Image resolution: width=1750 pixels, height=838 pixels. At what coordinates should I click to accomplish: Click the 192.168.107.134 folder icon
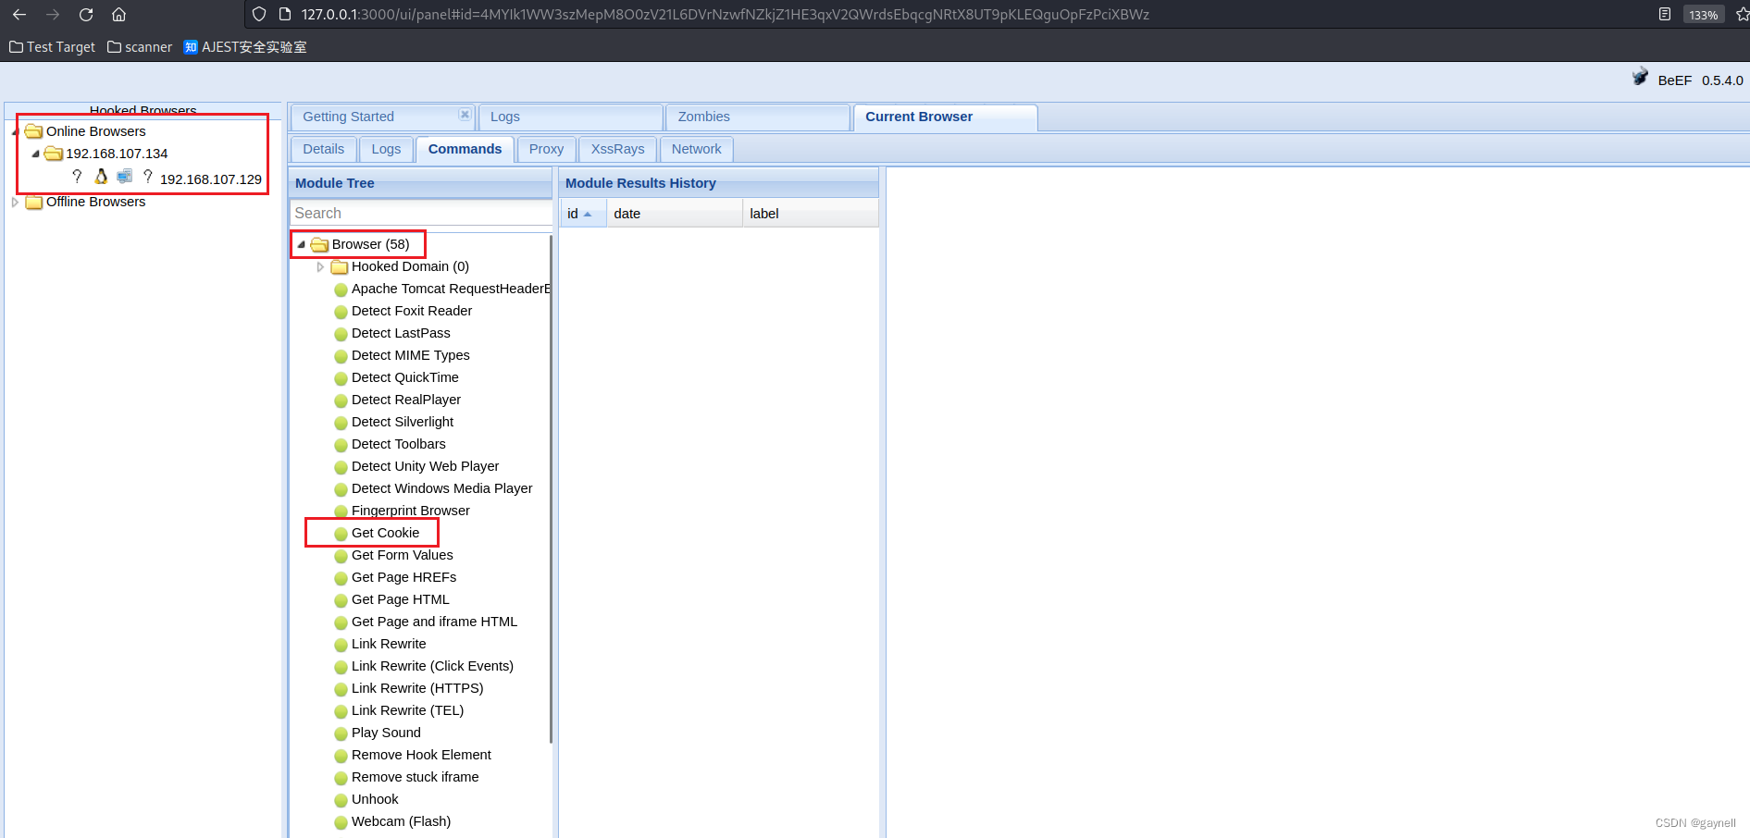[x=54, y=154]
